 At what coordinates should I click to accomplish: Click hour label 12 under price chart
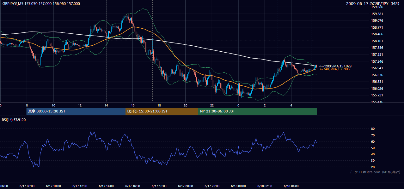click(80, 106)
